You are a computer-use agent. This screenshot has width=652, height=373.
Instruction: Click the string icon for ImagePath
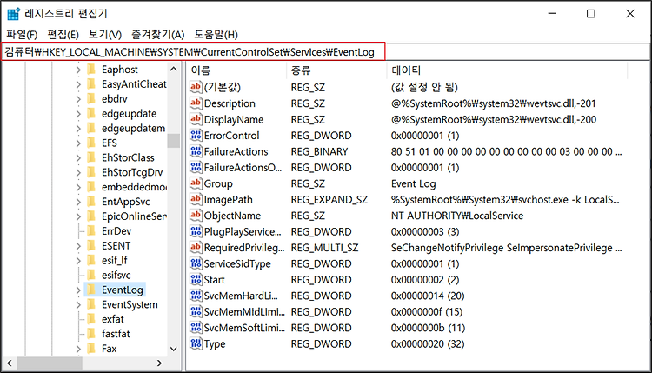pos(196,200)
